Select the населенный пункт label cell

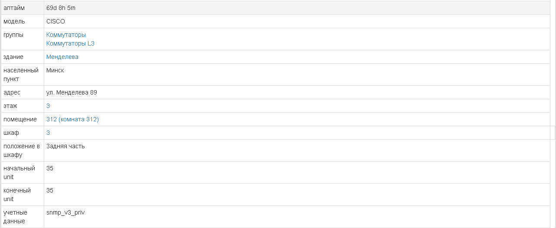(21, 75)
